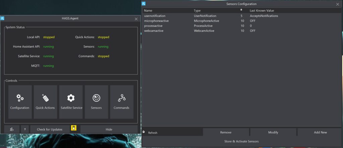Click the question mark help button
The image size is (343, 148).
point(25,129)
